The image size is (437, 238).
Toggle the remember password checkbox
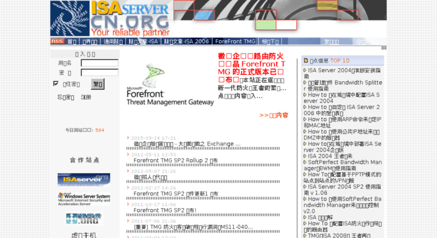point(56,83)
